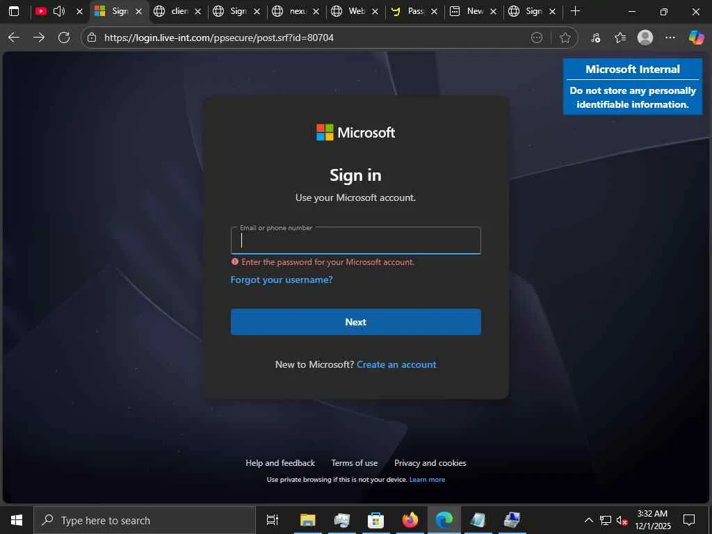Click the 'Microsoft Internal' banner heading
This screenshot has width=712, height=534.
click(x=633, y=69)
